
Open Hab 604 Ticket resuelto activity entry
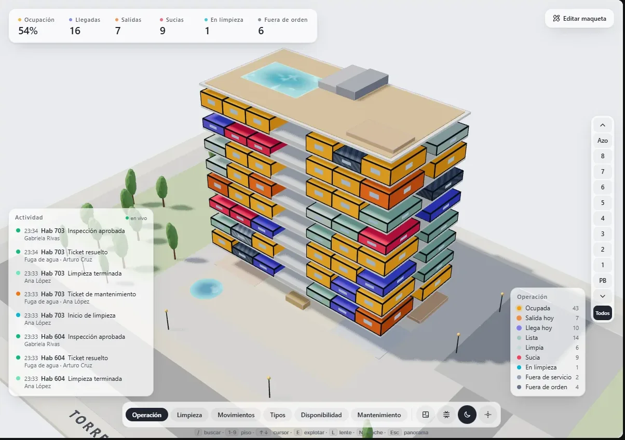pyautogui.click(x=80, y=361)
